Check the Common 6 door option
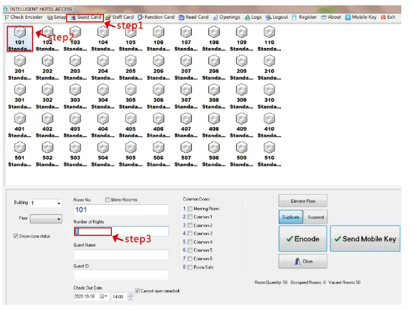This screenshot has width=412, height=310. (190, 259)
